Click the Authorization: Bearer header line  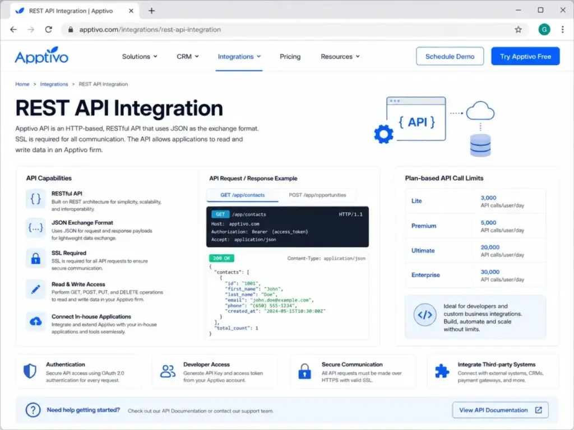[259, 231]
